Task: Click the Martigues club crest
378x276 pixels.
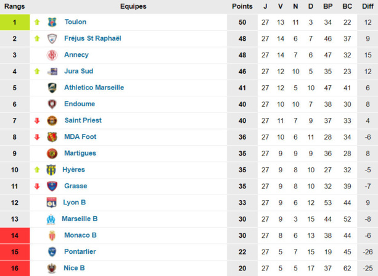Action: coord(52,153)
